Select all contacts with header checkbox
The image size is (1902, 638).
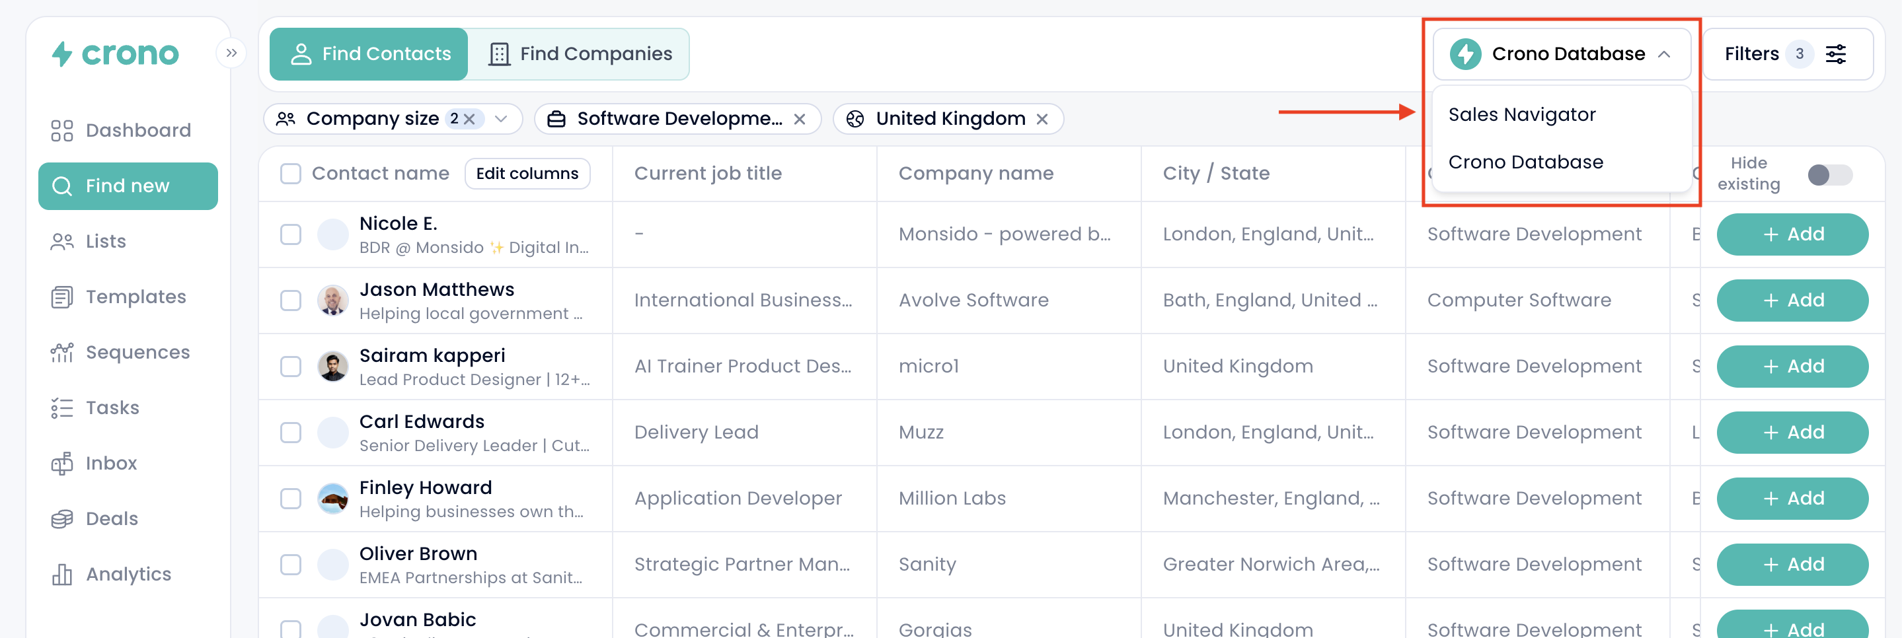click(291, 174)
